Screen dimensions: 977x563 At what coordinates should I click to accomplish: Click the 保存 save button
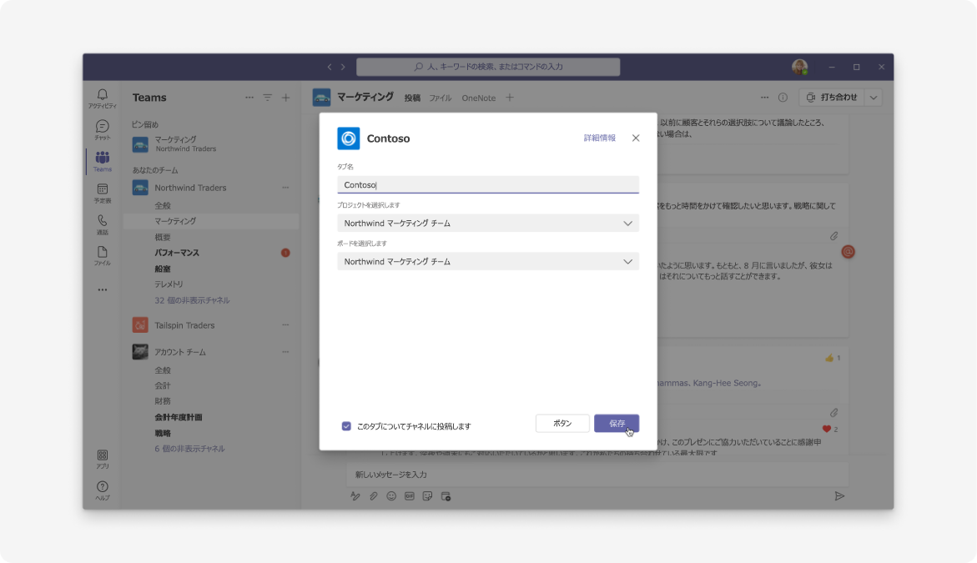(x=617, y=424)
